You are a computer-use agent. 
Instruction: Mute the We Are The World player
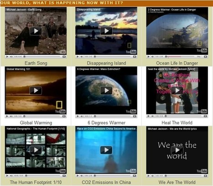pos(153,175)
